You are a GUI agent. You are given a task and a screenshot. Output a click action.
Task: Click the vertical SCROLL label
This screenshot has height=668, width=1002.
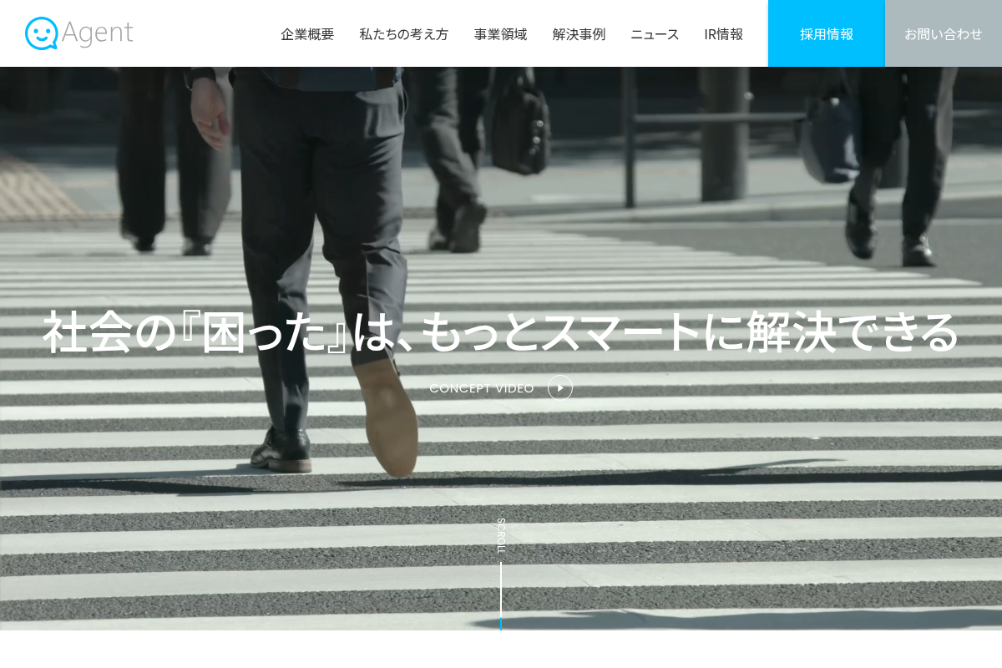coord(501,536)
